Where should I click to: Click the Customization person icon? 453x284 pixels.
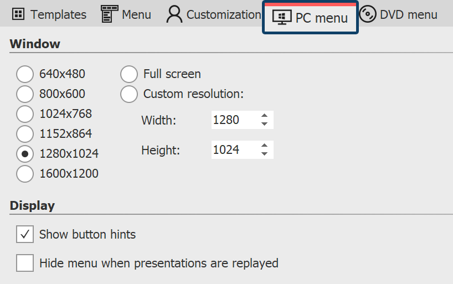[174, 14]
